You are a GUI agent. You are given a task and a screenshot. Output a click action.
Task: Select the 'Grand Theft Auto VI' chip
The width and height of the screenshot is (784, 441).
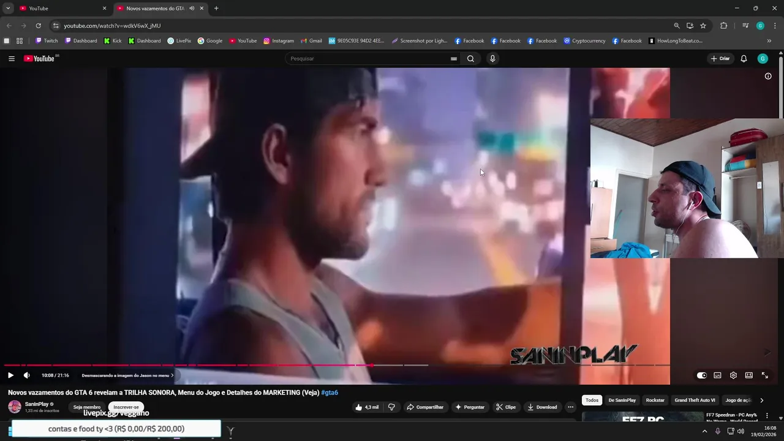point(695,400)
